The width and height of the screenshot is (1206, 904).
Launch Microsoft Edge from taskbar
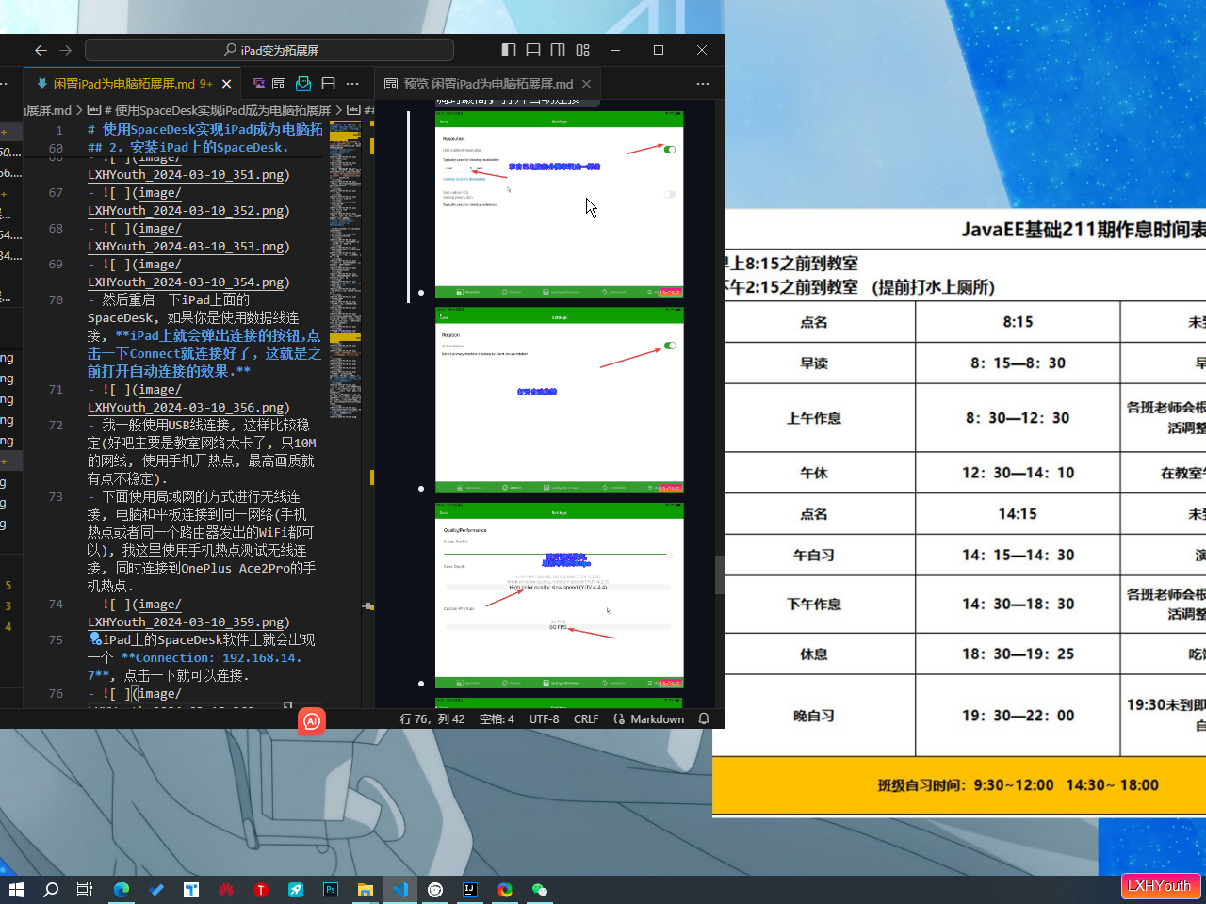(122, 889)
